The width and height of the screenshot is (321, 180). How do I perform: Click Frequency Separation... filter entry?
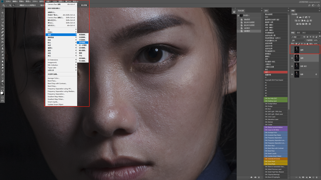pyautogui.click(x=61, y=94)
